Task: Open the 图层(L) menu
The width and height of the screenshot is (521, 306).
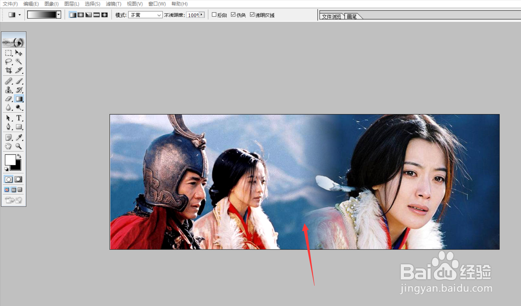Action: tap(71, 4)
